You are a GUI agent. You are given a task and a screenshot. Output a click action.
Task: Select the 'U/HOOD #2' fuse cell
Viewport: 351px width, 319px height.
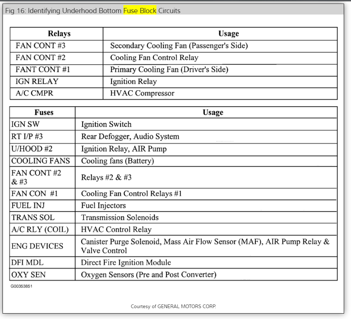click(x=42, y=150)
